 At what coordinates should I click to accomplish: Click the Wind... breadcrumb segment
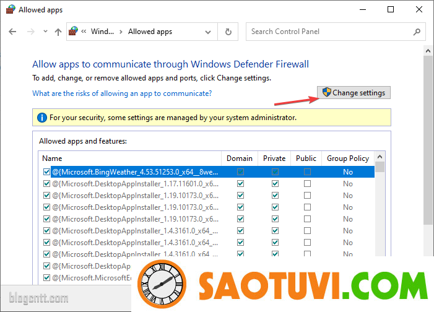tap(102, 32)
